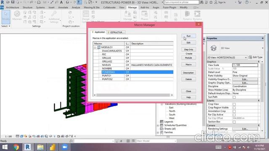Open Chrome from the taskbar

tap(16, 147)
